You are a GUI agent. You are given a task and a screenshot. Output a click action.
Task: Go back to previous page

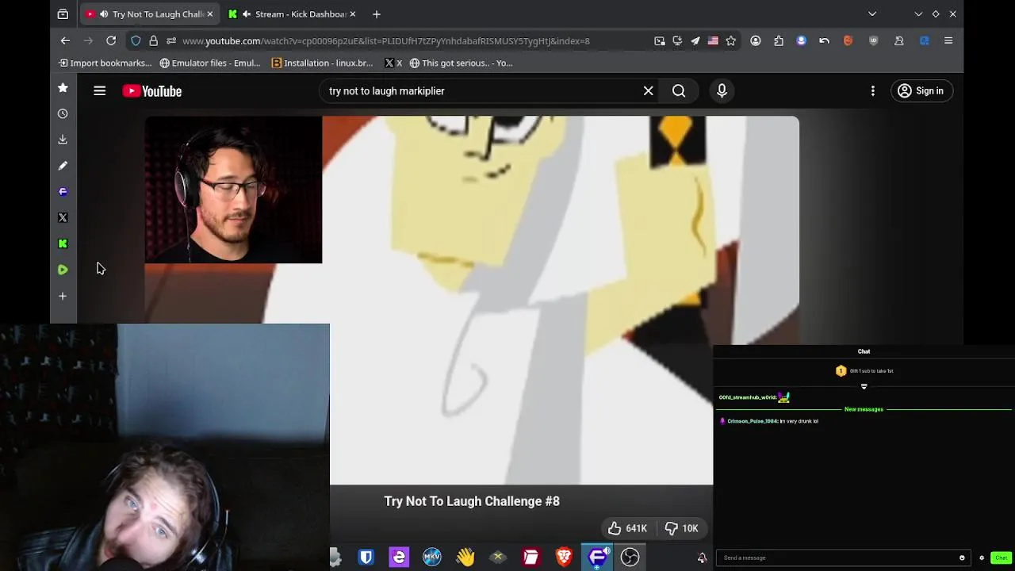click(x=66, y=40)
